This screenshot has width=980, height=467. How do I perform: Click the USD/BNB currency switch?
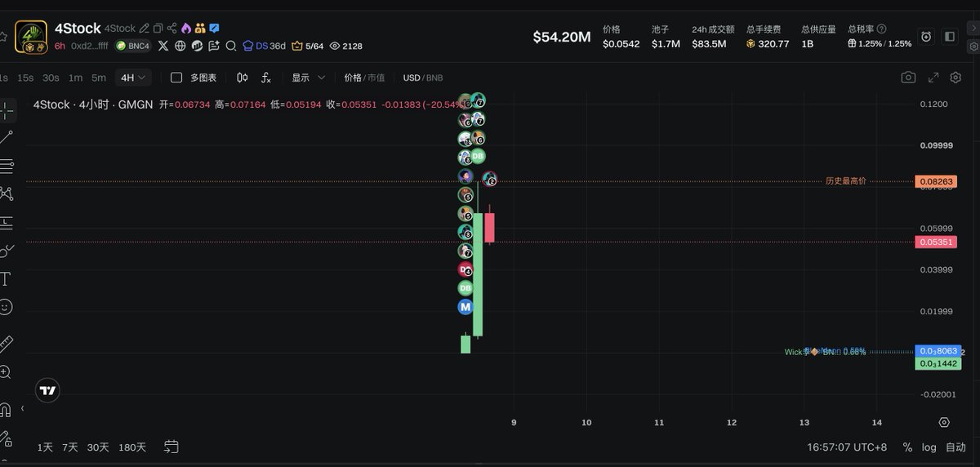click(423, 78)
